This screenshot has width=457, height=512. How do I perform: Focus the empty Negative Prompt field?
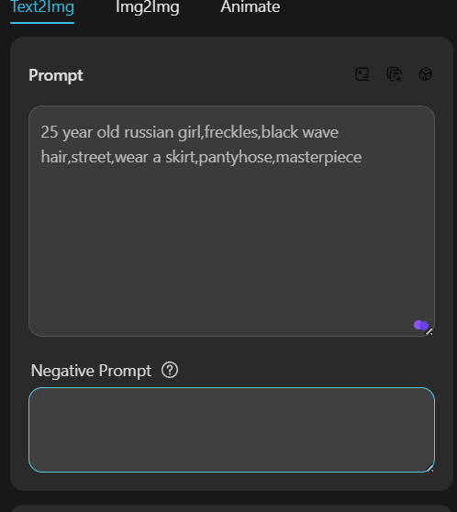click(231, 429)
